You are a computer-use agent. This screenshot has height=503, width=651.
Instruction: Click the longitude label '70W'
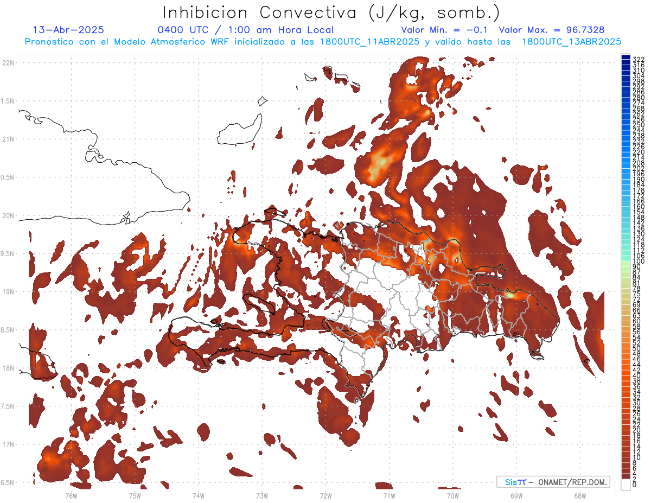pyautogui.click(x=453, y=495)
